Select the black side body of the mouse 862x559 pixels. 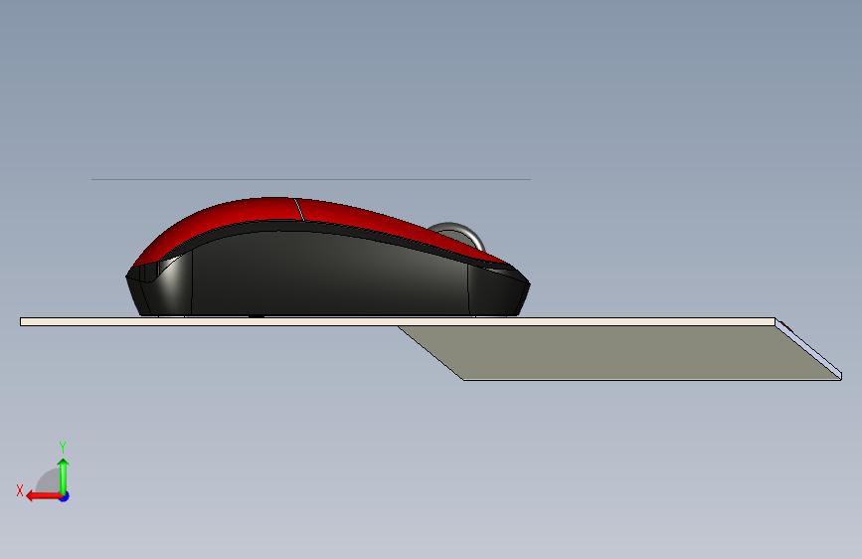330,276
